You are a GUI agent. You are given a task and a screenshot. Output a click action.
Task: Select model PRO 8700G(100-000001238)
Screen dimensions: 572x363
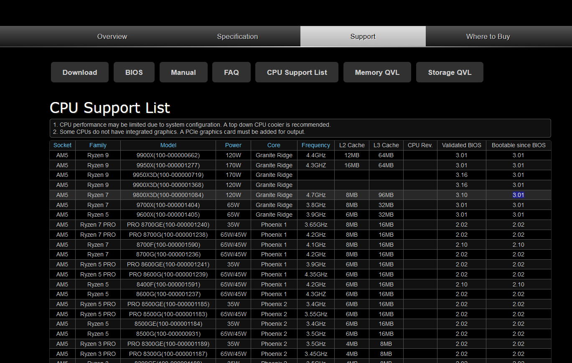(168, 235)
